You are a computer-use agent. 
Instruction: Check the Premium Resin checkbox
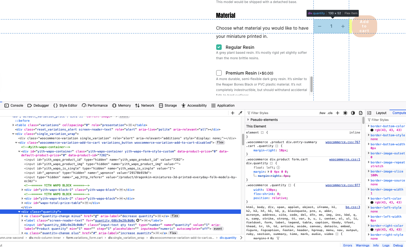point(219,73)
